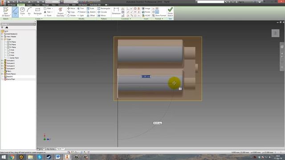Select the Arc tool
The image size is (285, 160).
(x=29, y=11)
